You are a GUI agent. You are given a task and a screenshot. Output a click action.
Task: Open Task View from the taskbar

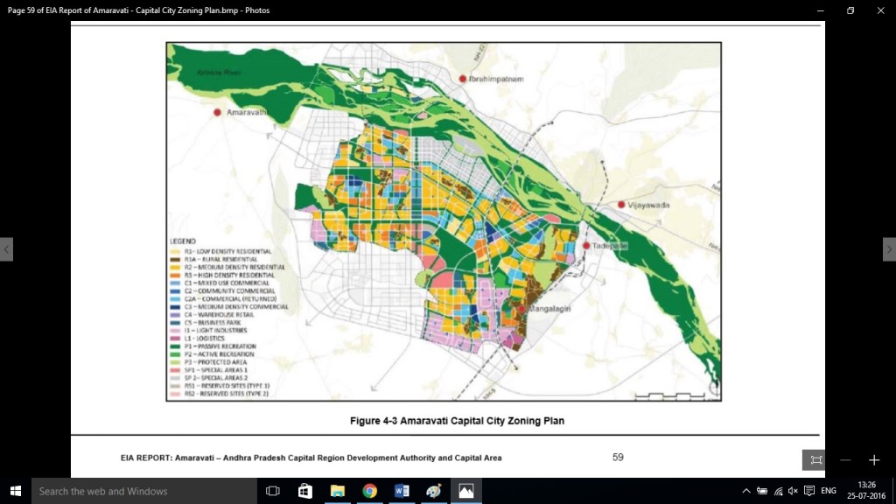[272, 491]
